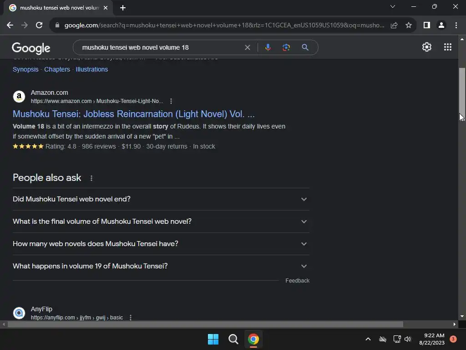Open Google quick settings gear
The image size is (466, 350).
pyautogui.click(x=427, y=47)
